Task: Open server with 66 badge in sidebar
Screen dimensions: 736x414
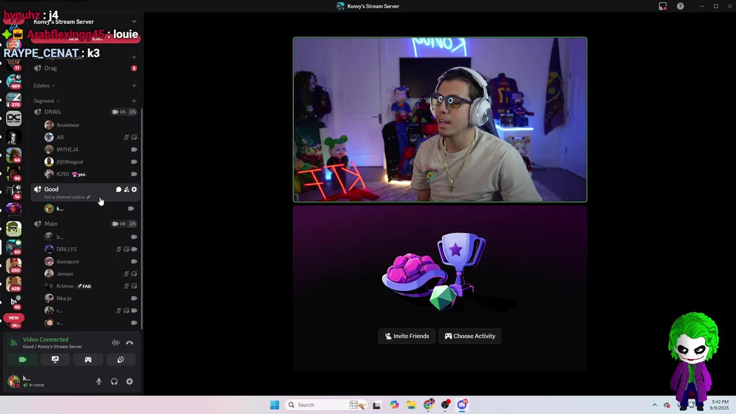Action: [14, 155]
